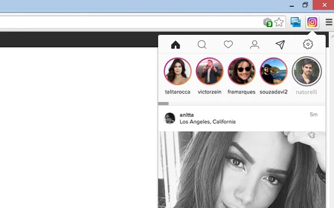Open direct messages paper plane icon

click(280, 45)
